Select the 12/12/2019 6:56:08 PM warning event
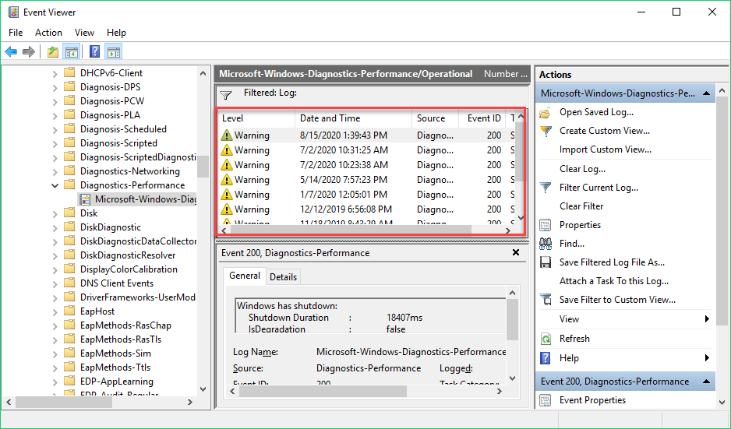This screenshot has height=429, width=731. click(367, 209)
